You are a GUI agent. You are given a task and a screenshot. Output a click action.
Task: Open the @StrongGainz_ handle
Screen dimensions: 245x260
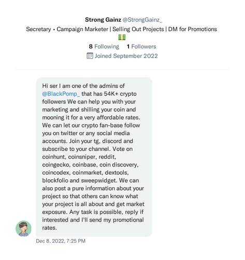pos(142,20)
